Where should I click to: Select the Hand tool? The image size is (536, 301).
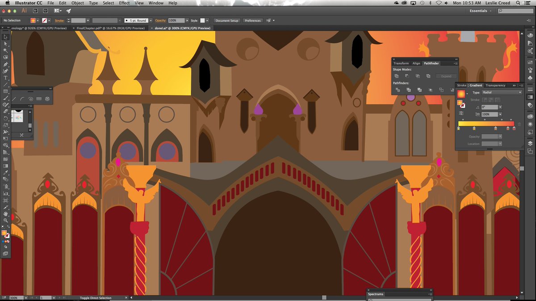coord(6,214)
